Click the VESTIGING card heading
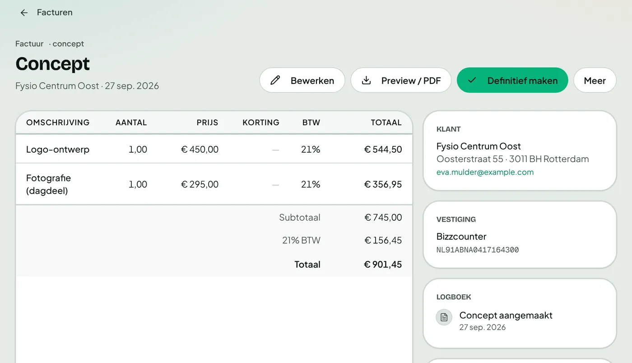632x363 pixels. (456, 219)
